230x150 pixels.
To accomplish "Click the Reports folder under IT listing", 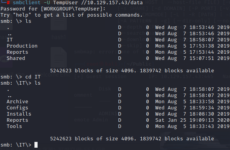I will [17, 120].
